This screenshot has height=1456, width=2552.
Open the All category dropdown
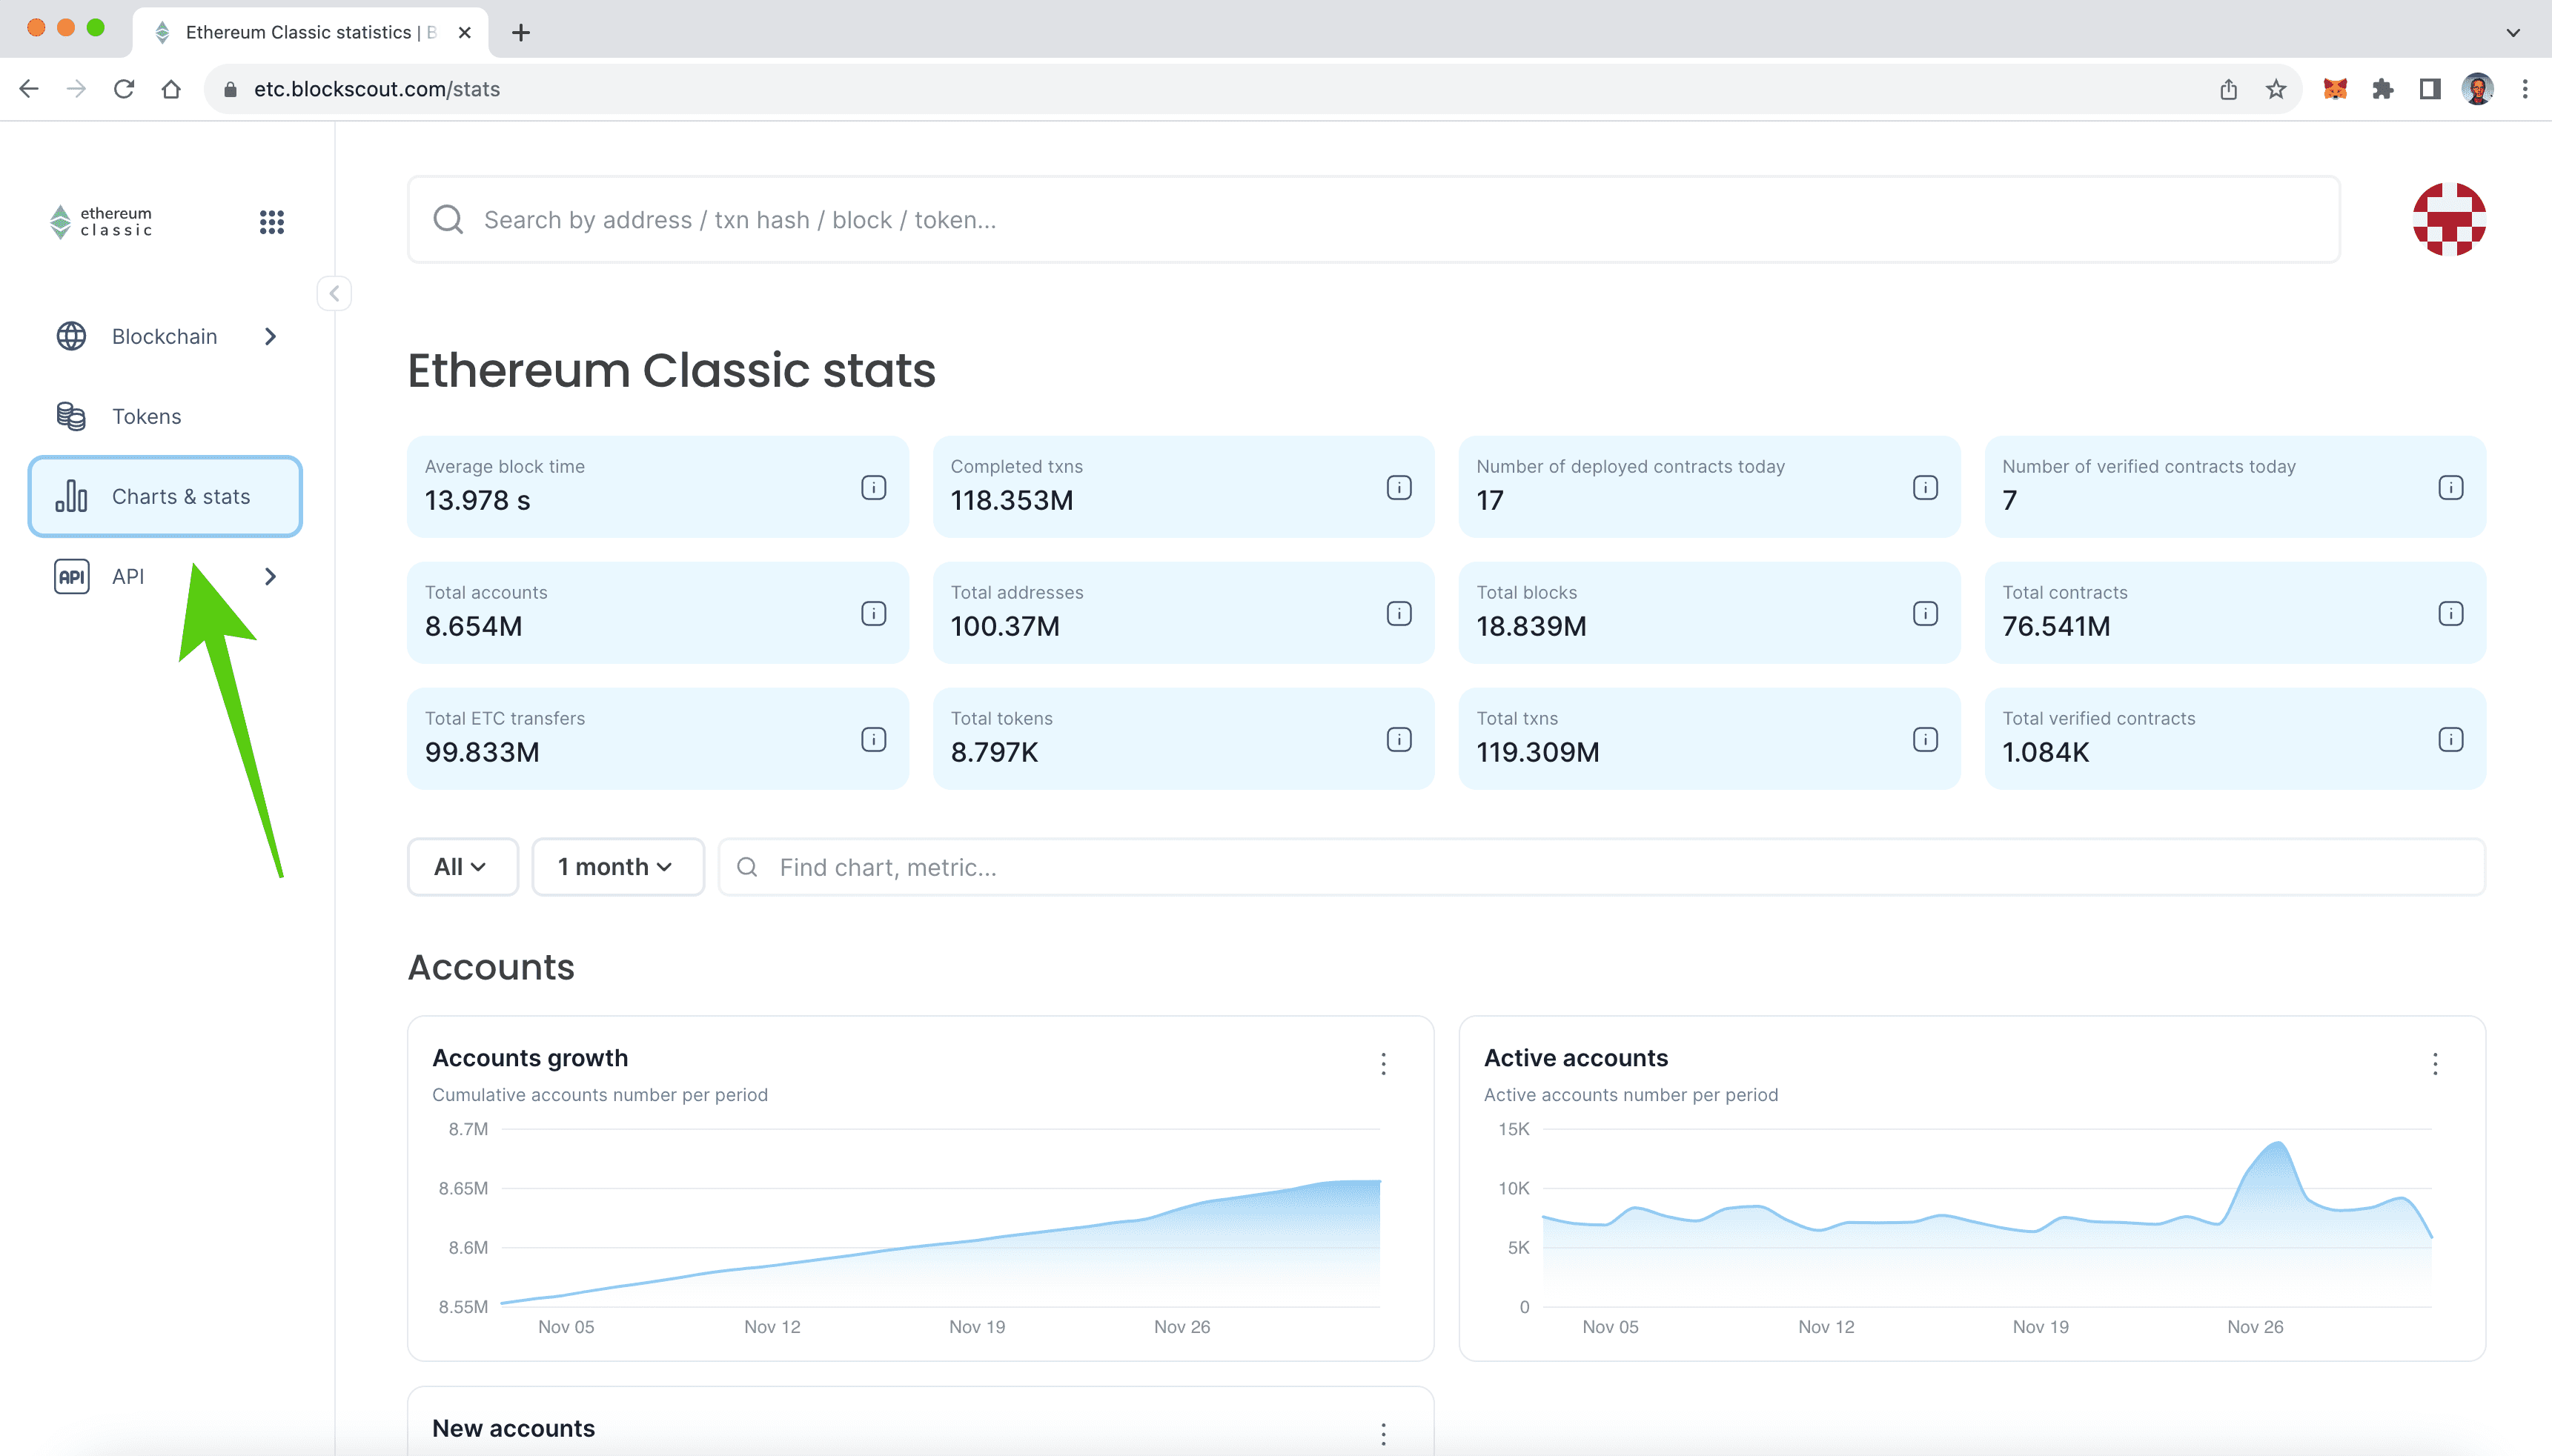(462, 866)
